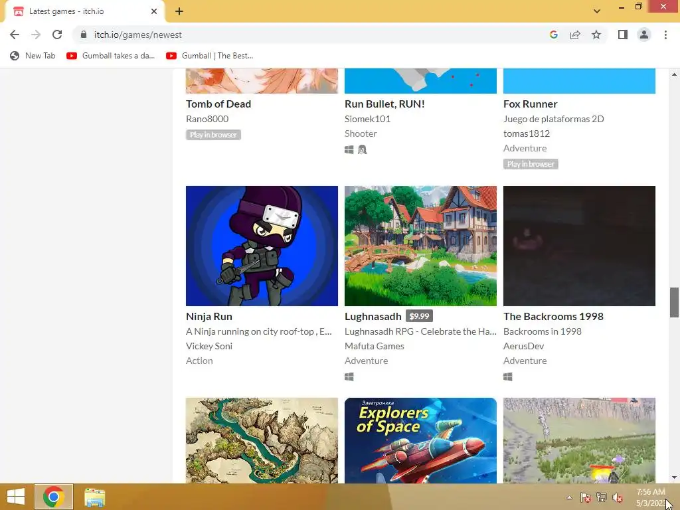Open the Lughnasadh game title
This screenshot has width=680, height=510.
pyautogui.click(x=373, y=317)
